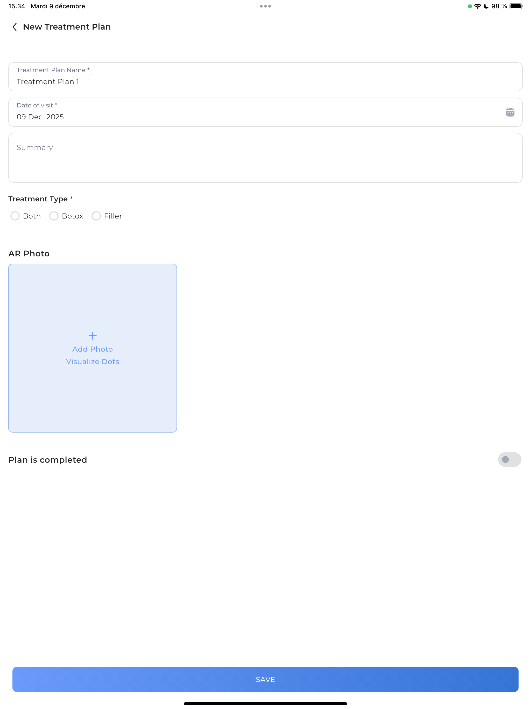Viewport: 531px width, 709px height.
Task: Go back using the chevron arrow
Action: pos(15,27)
